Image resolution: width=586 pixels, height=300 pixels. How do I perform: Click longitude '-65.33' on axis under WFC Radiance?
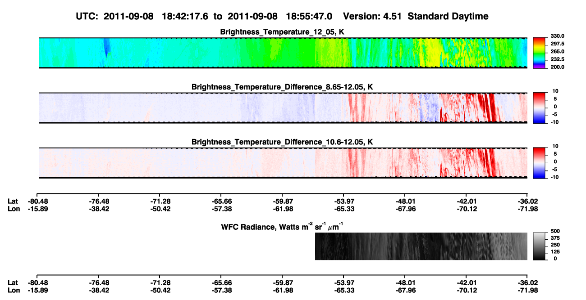pos(343,290)
